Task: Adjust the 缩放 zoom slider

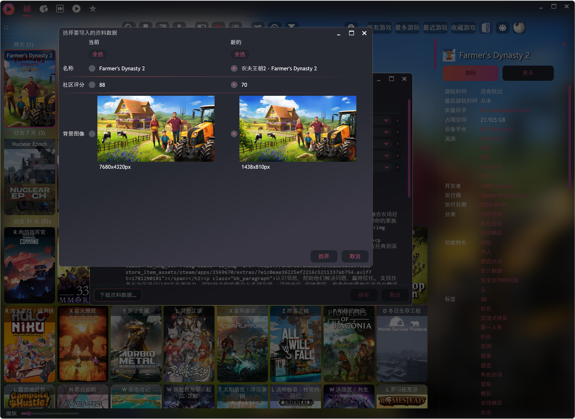Action: tap(50, 414)
